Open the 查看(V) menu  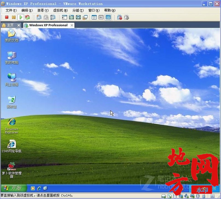point(43,10)
